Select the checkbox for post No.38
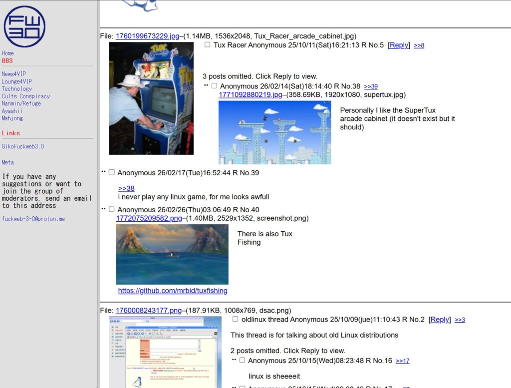Screen dimensions: 511x388 [x=214, y=86]
